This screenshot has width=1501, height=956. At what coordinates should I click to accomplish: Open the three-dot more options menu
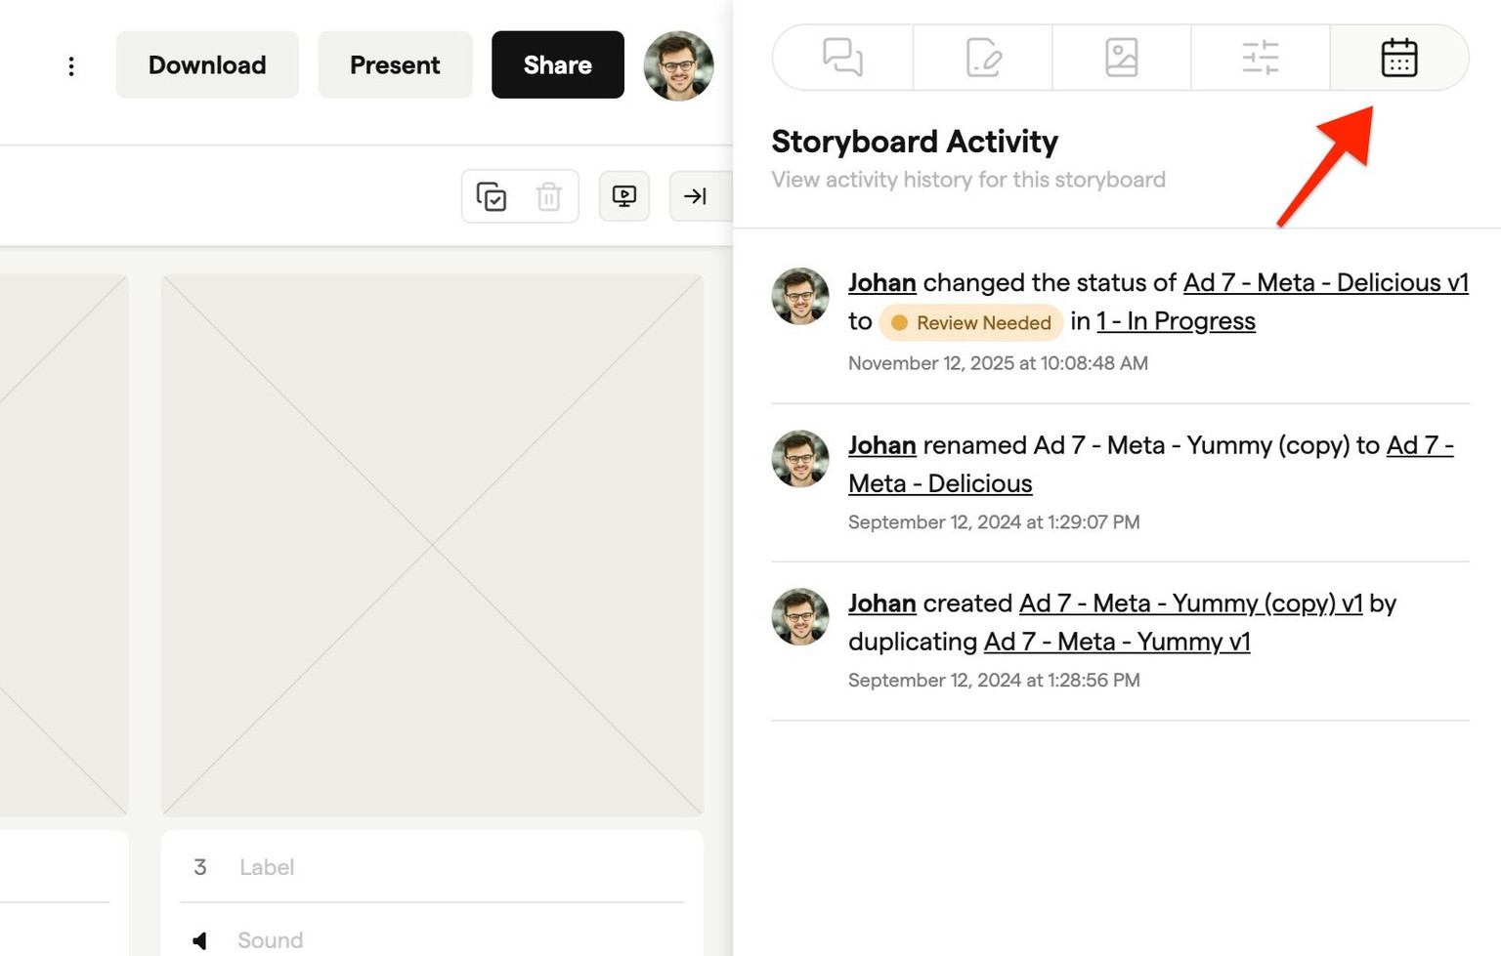tap(71, 65)
